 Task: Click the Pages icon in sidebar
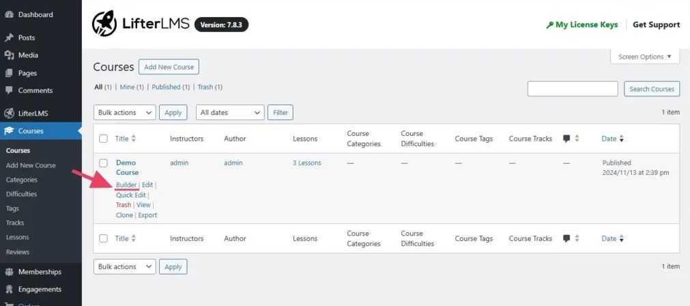[x=9, y=73]
